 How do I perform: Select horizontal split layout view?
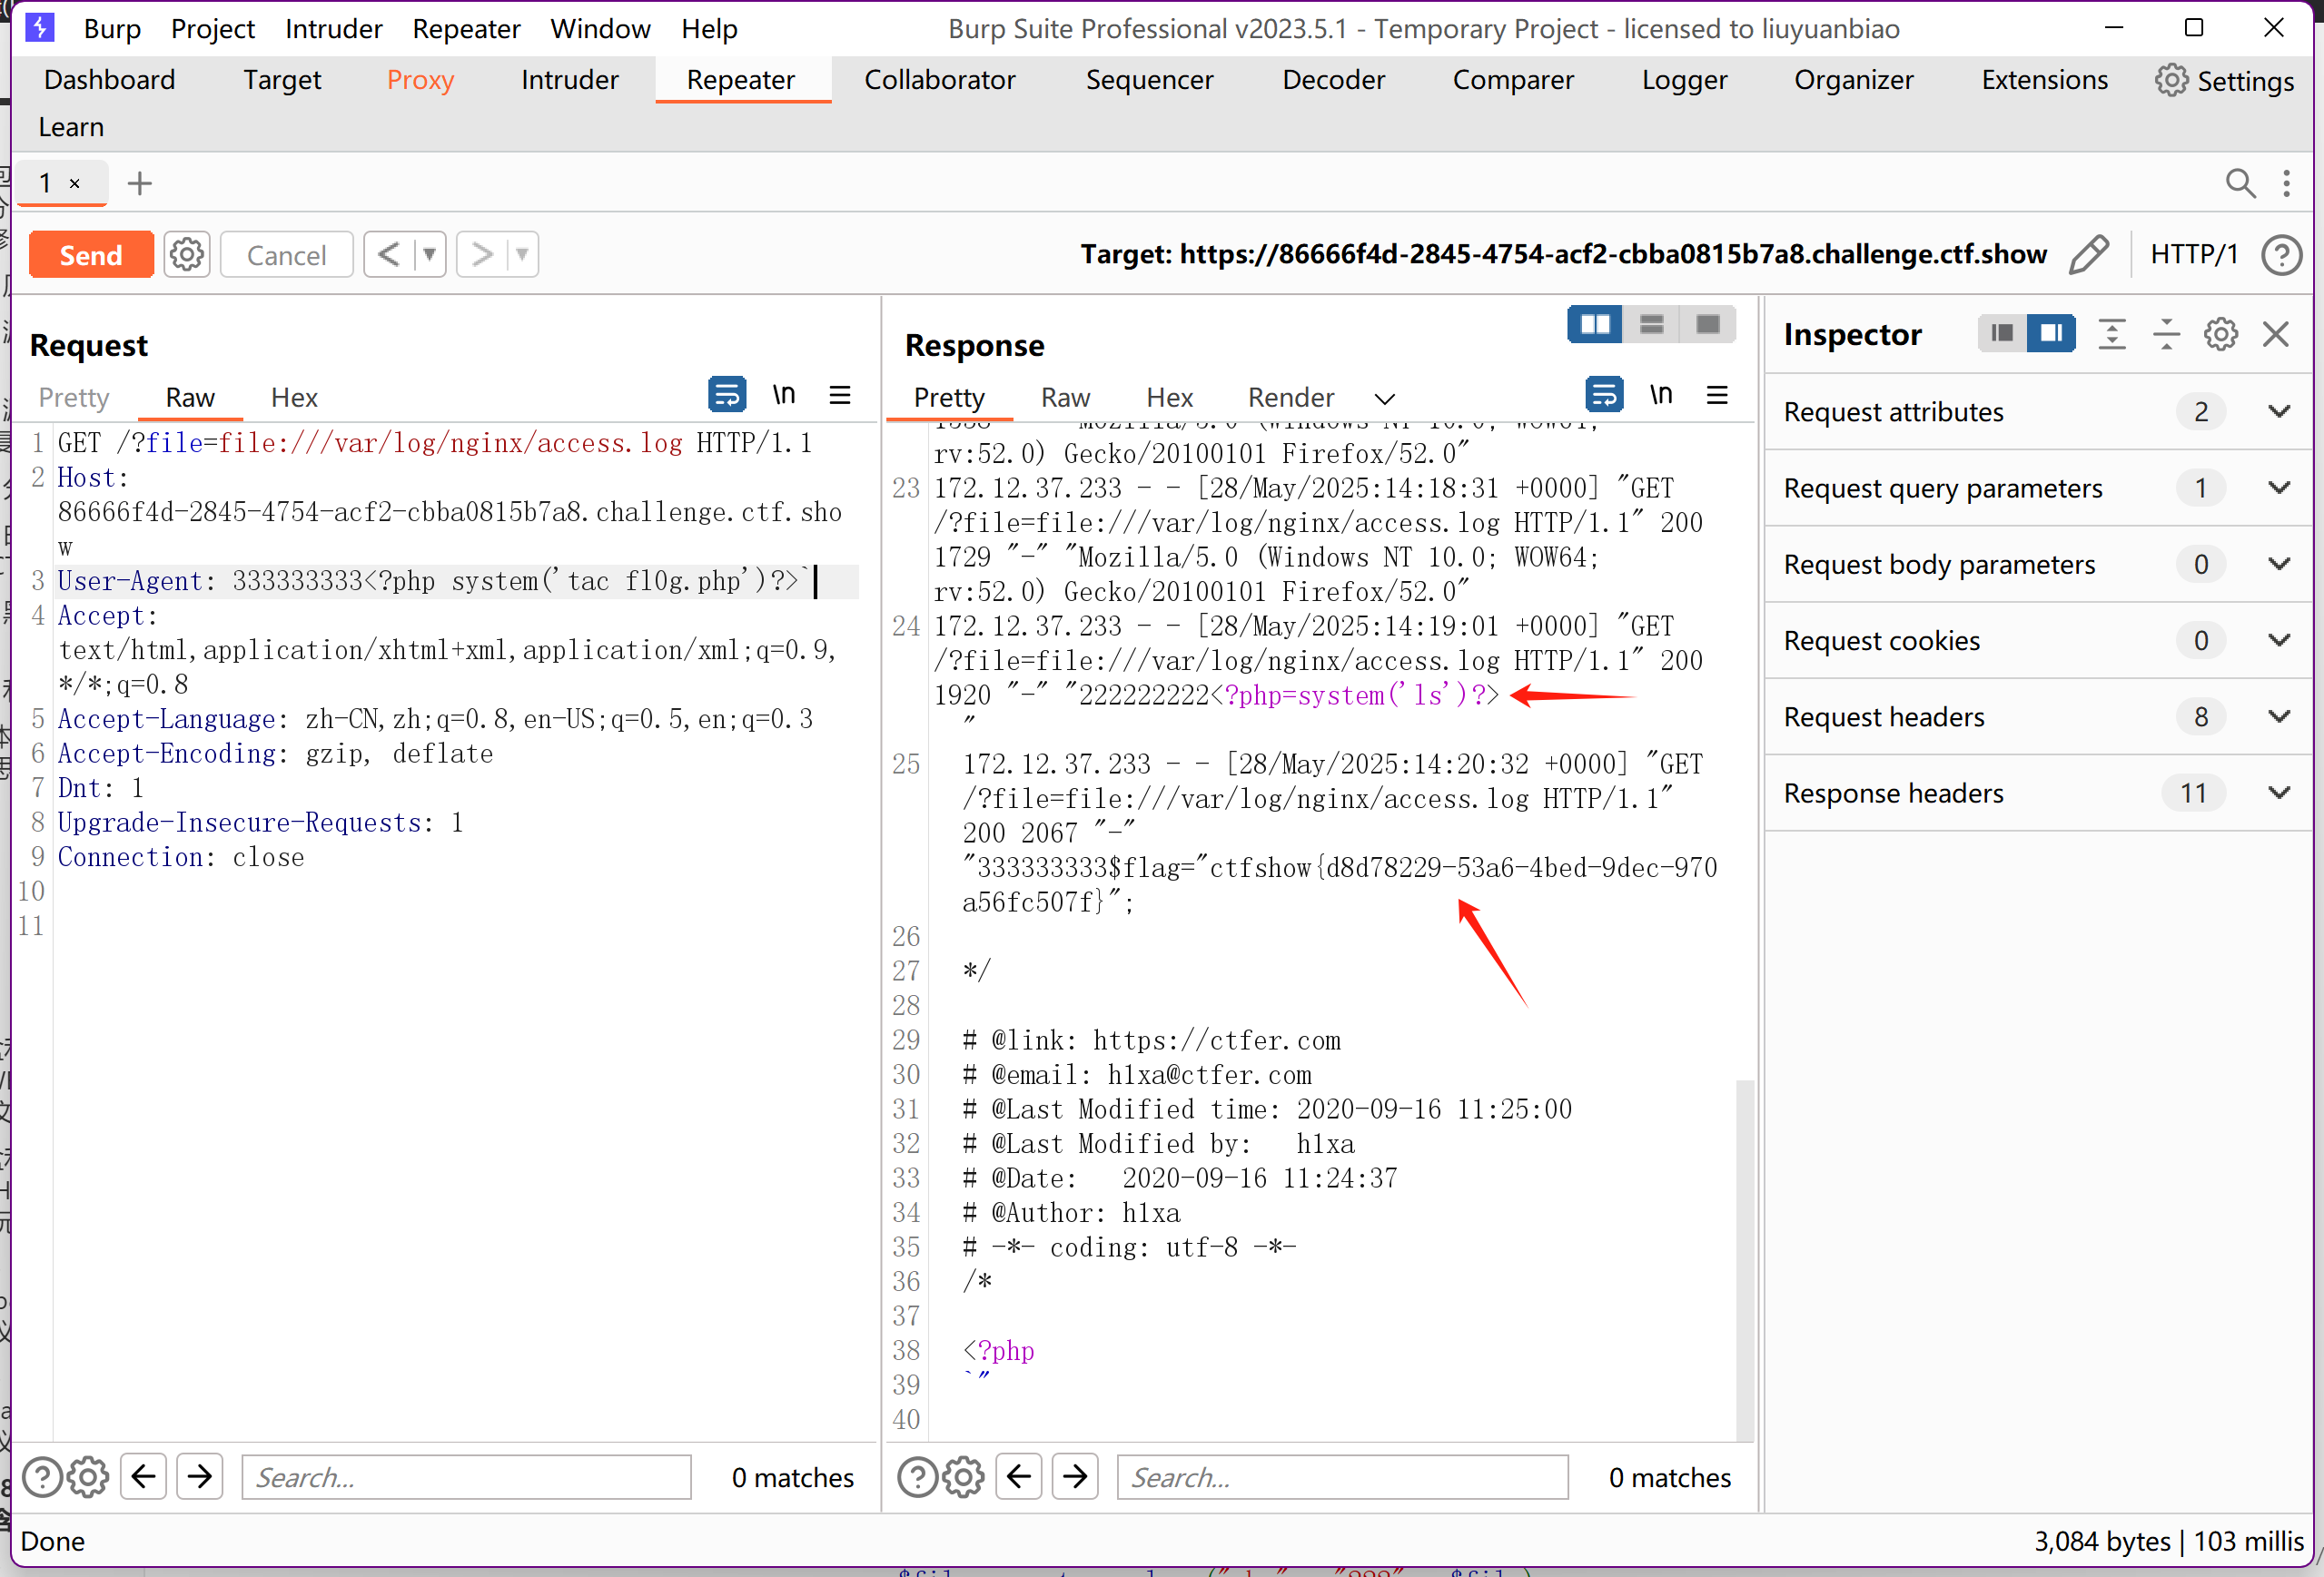tap(1651, 325)
